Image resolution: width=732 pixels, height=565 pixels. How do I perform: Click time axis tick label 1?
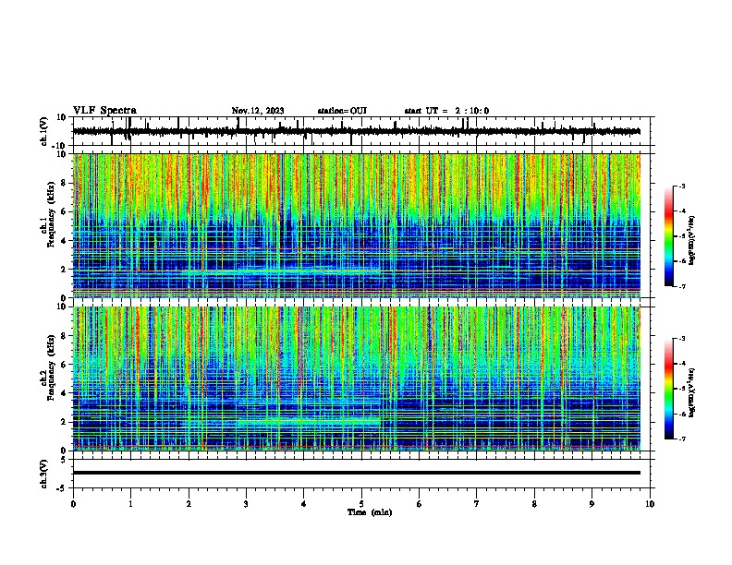130,504
